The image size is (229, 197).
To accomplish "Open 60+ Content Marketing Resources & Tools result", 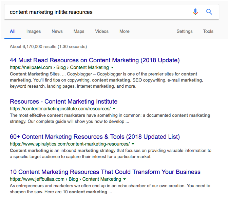I will click(x=95, y=137).
